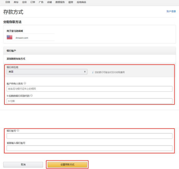Click the 取消 button
Viewport: 179px width, 169px height.
[x=23, y=164]
